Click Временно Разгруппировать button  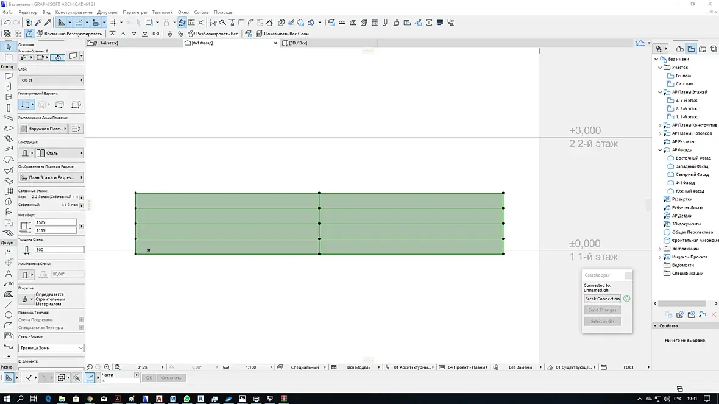pyautogui.click(x=69, y=34)
